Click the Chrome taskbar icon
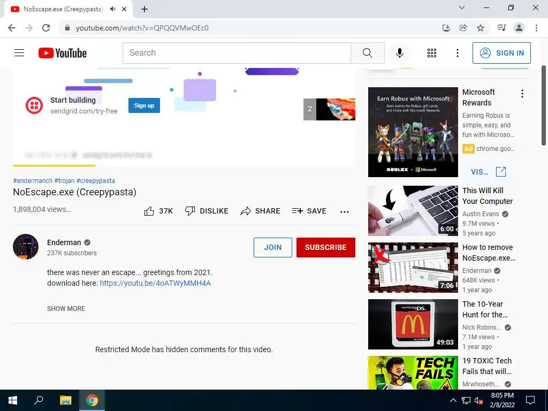548x411 pixels. click(92, 400)
